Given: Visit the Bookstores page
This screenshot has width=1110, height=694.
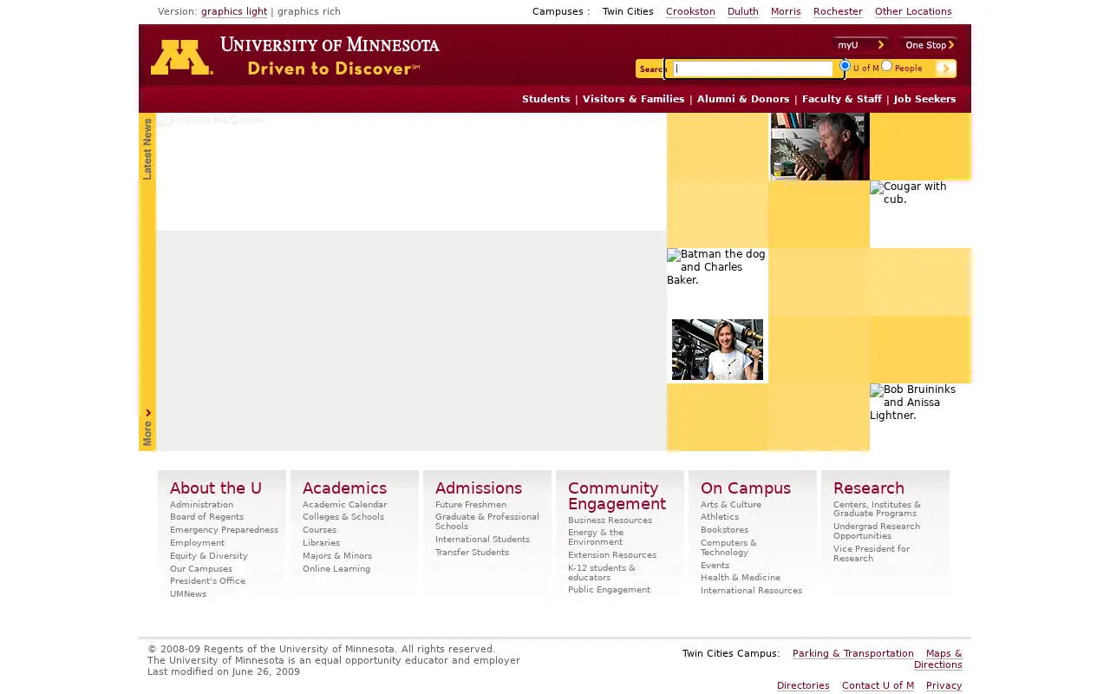Looking at the screenshot, I should 724,530.
